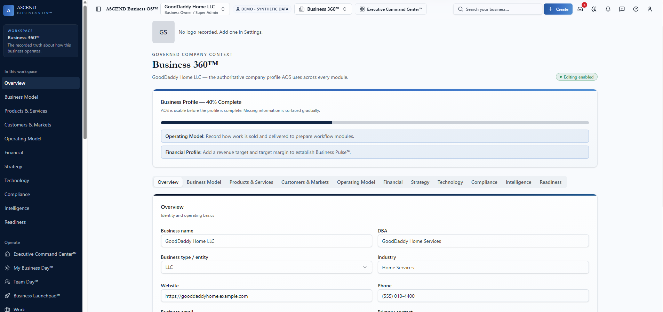The width and height of the screenshot is (663, 312).
Task: Open Products & Services in sidebar
Action: coord(40,111)
